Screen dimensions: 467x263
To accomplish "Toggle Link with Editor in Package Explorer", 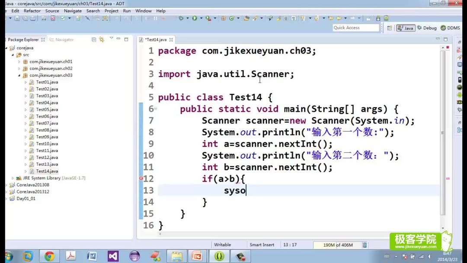I will pos(101,39).
